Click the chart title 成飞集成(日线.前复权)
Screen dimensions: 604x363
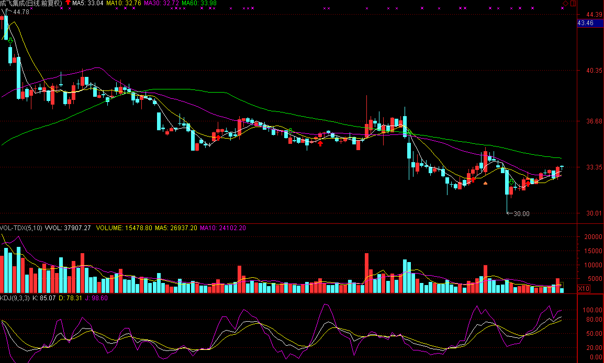31,3
